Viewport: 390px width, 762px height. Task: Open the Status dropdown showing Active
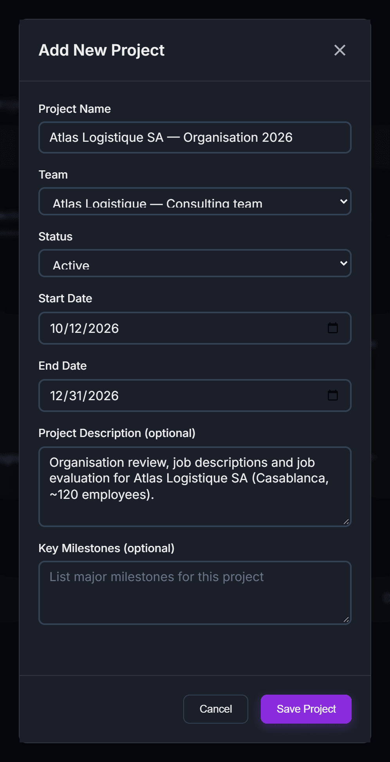pyautogui.click(x=195, y=263)
